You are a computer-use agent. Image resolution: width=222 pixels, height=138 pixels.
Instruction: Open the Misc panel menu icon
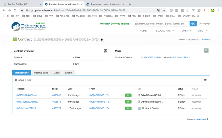(206, 50)
